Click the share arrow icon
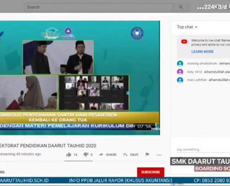The width and height of the screenshot is (230, 186). click(101, 154)
